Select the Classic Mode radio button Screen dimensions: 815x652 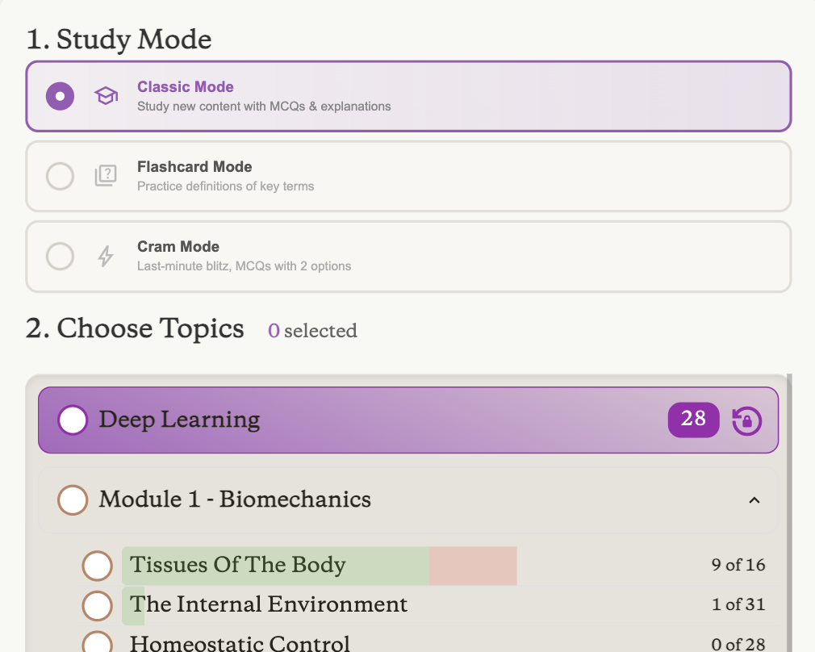59,95
